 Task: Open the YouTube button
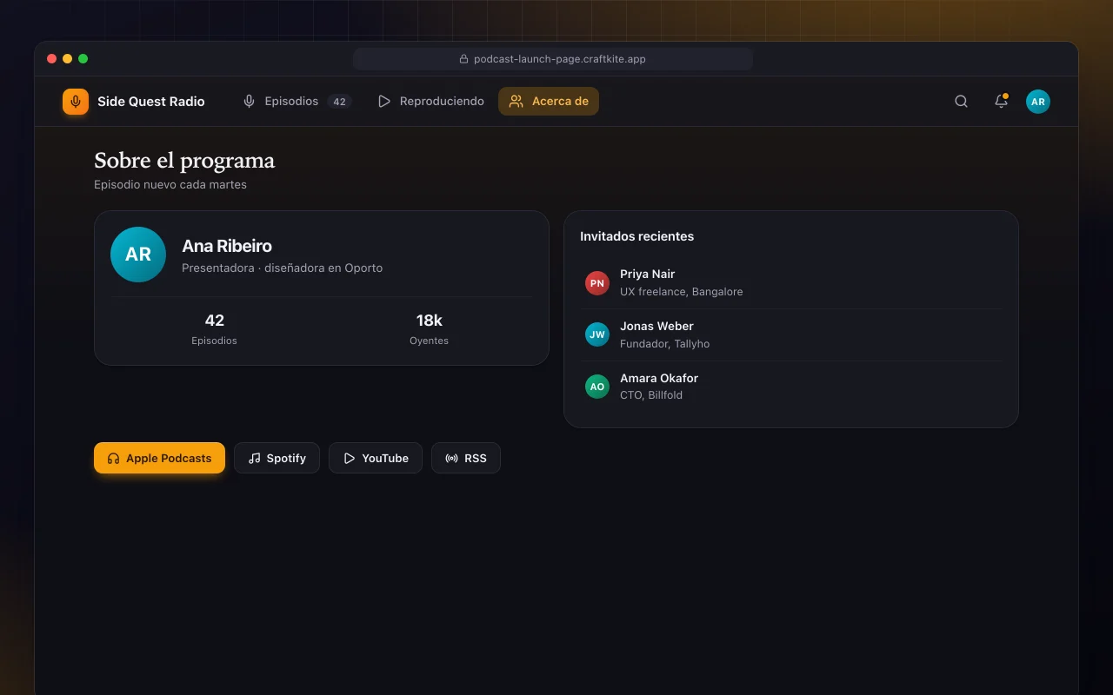376,458
